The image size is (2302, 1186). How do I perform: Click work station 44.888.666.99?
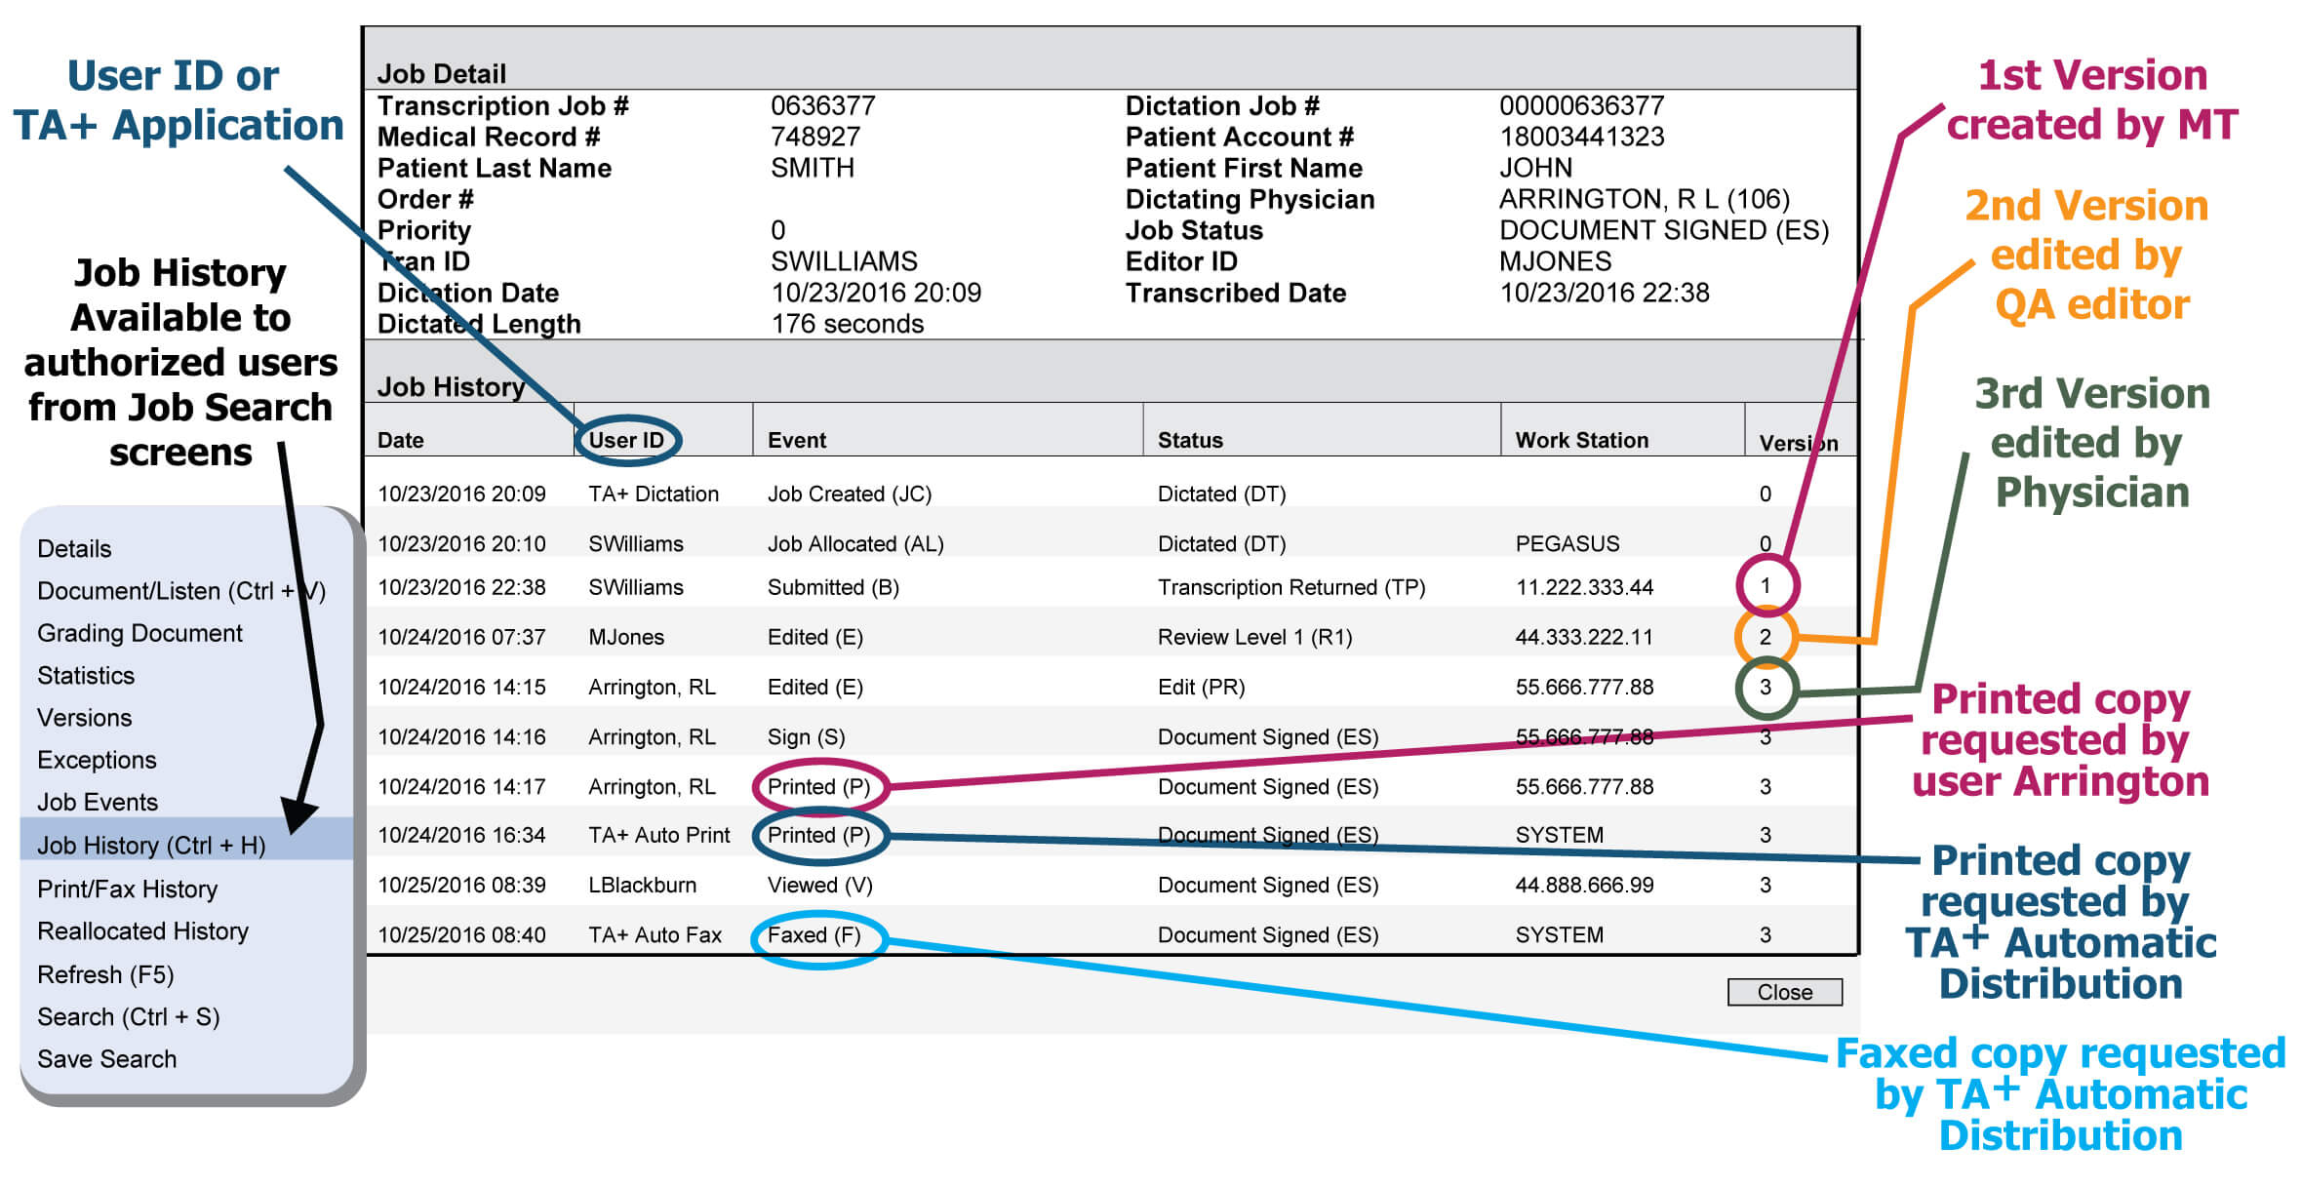click(x=1584, y=885)
